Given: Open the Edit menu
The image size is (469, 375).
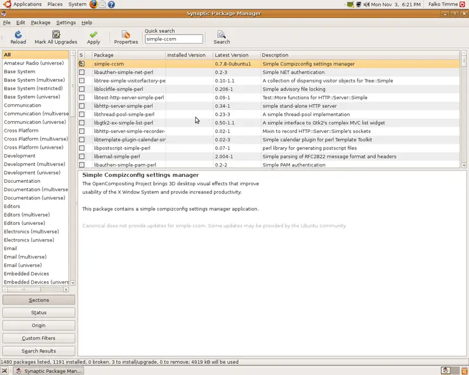Looking at the screenshot, I should [21, 22].
